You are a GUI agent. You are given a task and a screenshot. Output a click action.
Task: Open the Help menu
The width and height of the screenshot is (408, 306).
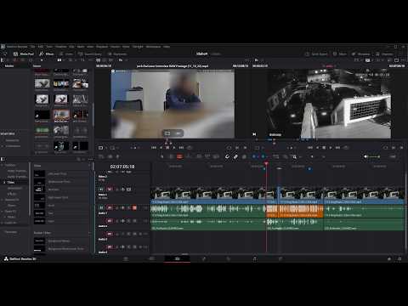click(x=167, y=47)
